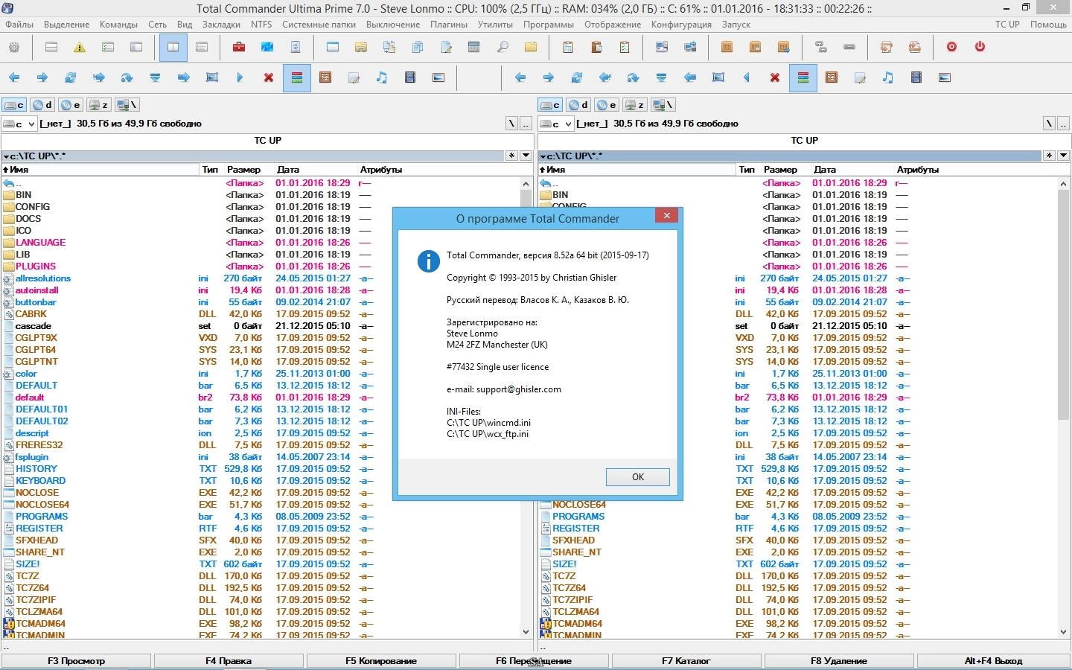The height and width of the screenshot is (670, 1072).
Task: Go forward with the left panel's blue right arrow next to Back
Action: click(42, 77)
